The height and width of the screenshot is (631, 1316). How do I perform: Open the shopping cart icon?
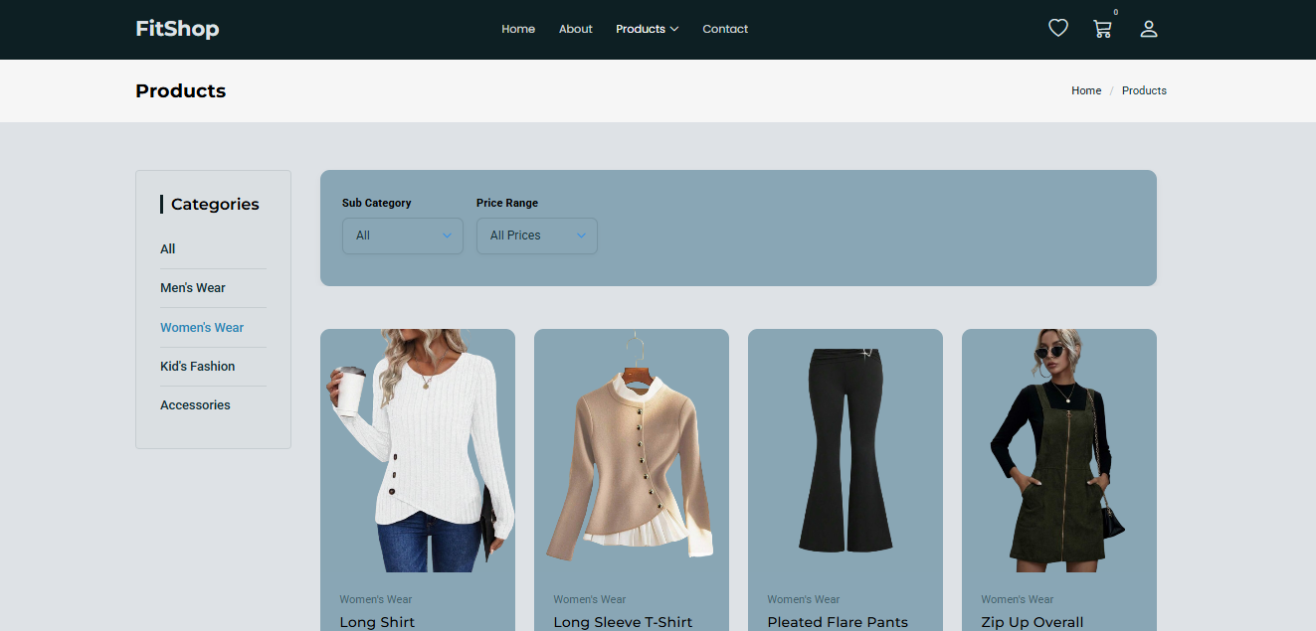click(1102, 29)
